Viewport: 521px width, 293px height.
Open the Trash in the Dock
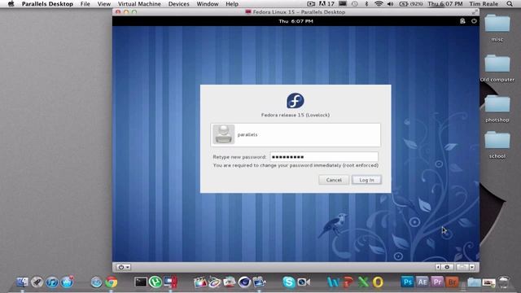pos(504,282)
